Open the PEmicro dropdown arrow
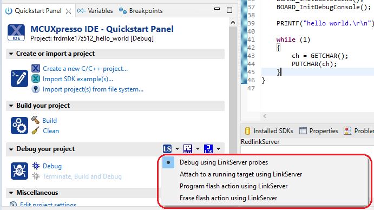374x210 pixels. click(x=198, y=149)
